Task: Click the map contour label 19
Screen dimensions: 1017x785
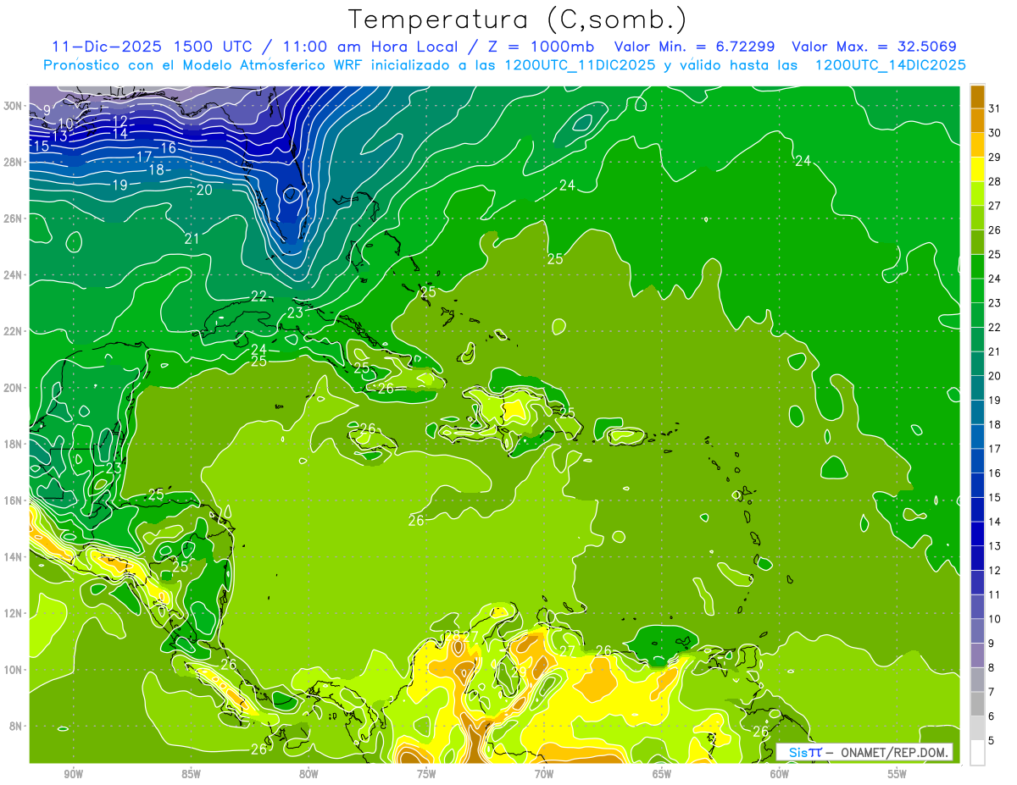Action: pos(119,185)
